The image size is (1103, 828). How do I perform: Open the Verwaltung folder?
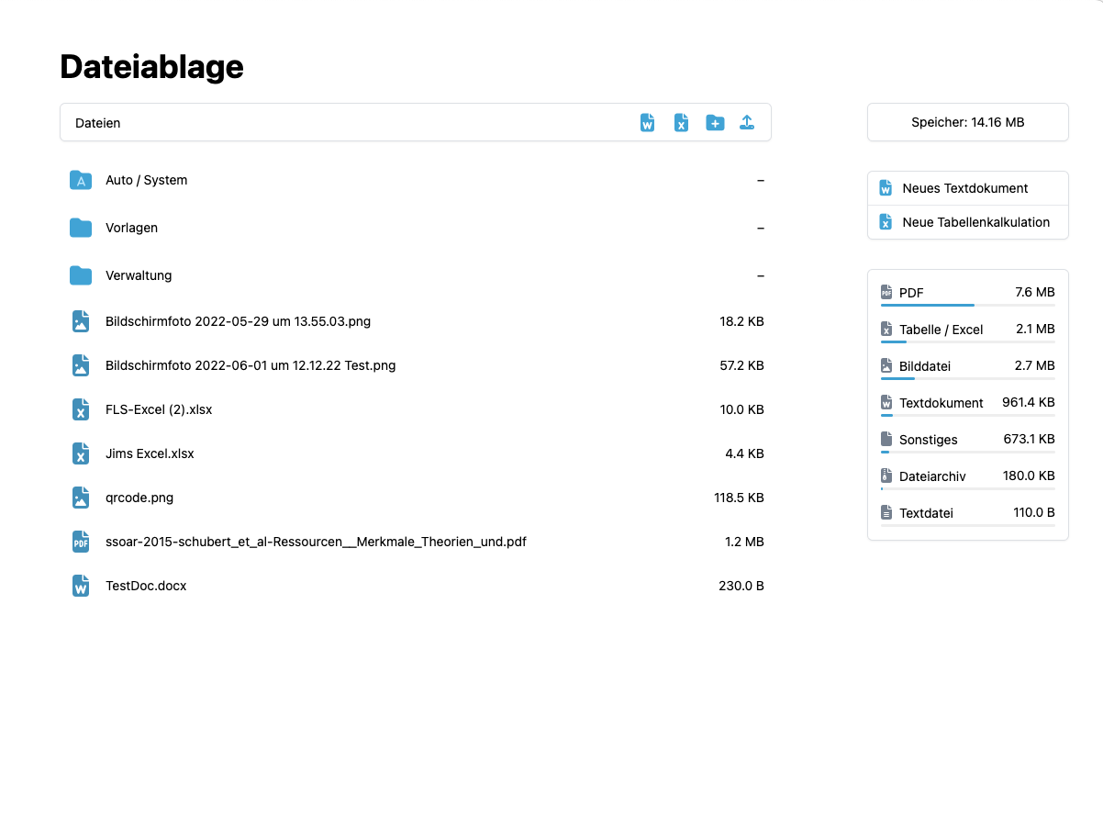(139, 275)
